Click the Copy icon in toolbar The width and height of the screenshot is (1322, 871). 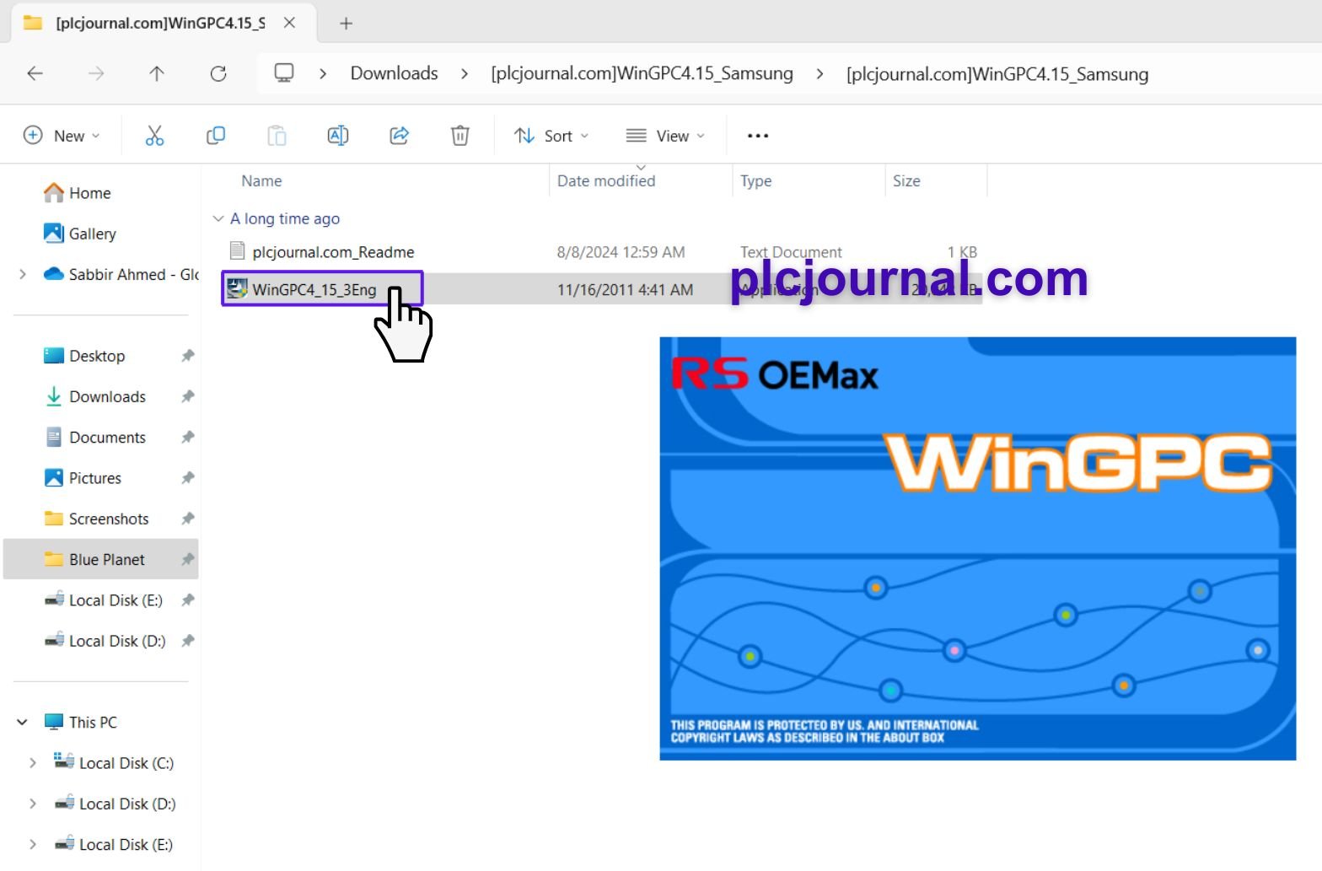coord(216,136)
